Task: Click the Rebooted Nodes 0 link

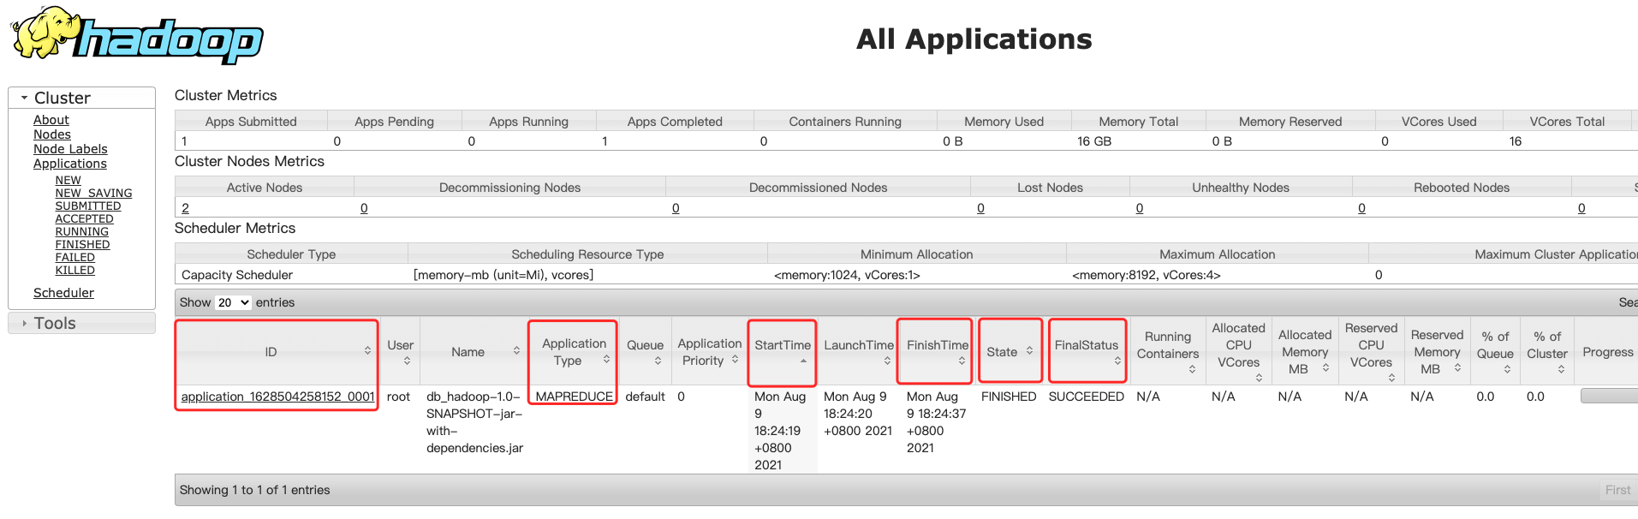Action: [x=1361, y=208]
